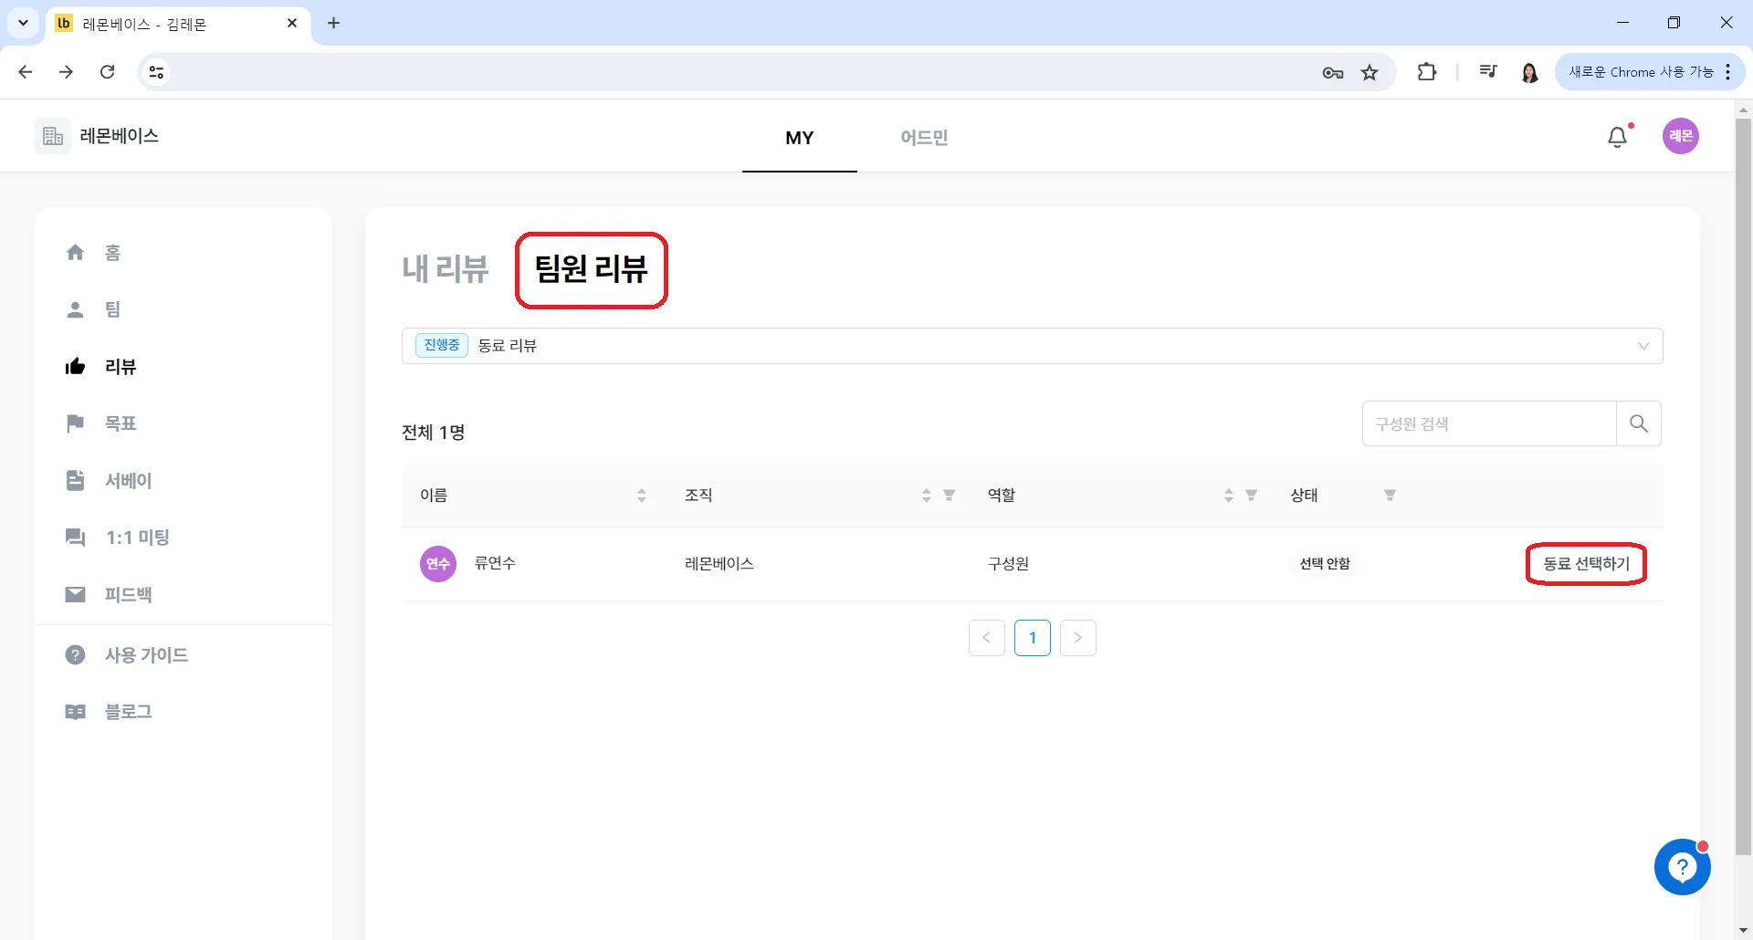
Task: Switch to 내 리뷰 tab
Action: [446, 269]
